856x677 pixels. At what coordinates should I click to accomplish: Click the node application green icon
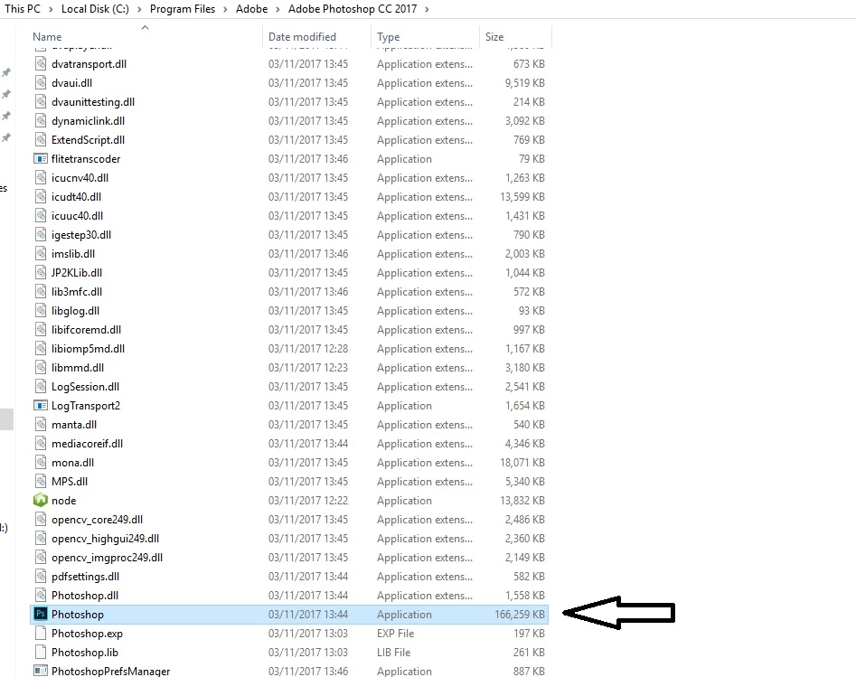point(41,500)
